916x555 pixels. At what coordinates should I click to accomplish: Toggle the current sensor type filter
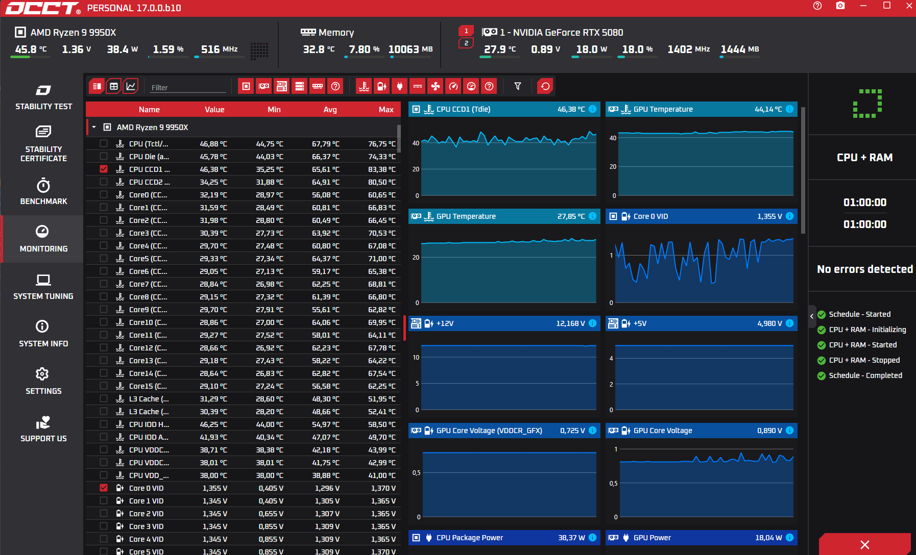418,86
